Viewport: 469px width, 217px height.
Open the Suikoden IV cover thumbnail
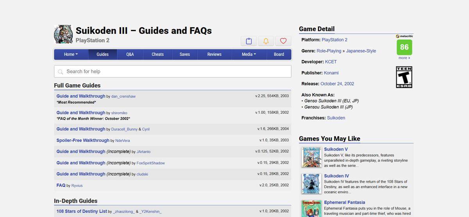pos(311,184)
